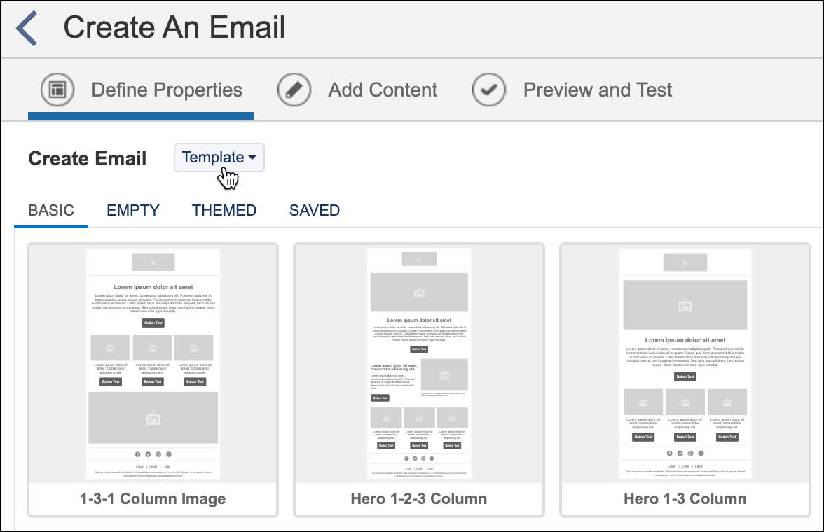The height and width of the screenshot is (532, 824).
Task: Click the 'Hero 1-2-3 Column' caption
Action: tap(419, 498)
